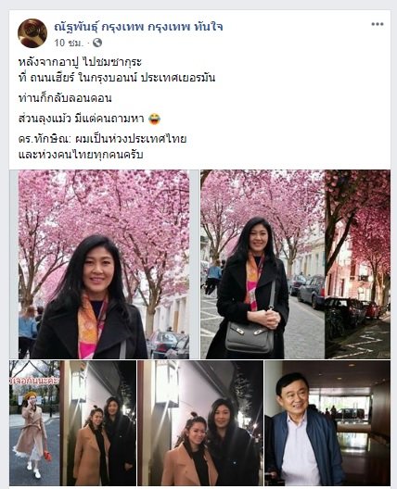Open close-up photo of woman under cherry blossoms
Viewport: 397px width, 489px height.
[x=104, y=264]
